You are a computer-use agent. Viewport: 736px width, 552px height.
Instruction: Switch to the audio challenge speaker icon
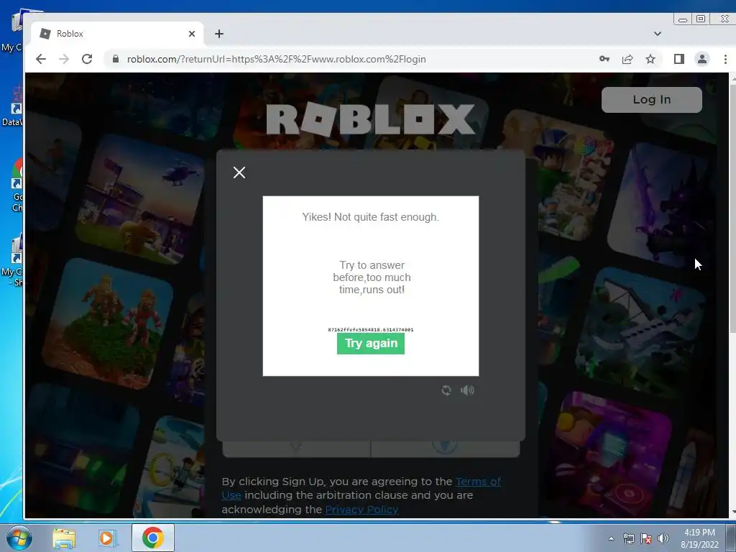(467, 390)
